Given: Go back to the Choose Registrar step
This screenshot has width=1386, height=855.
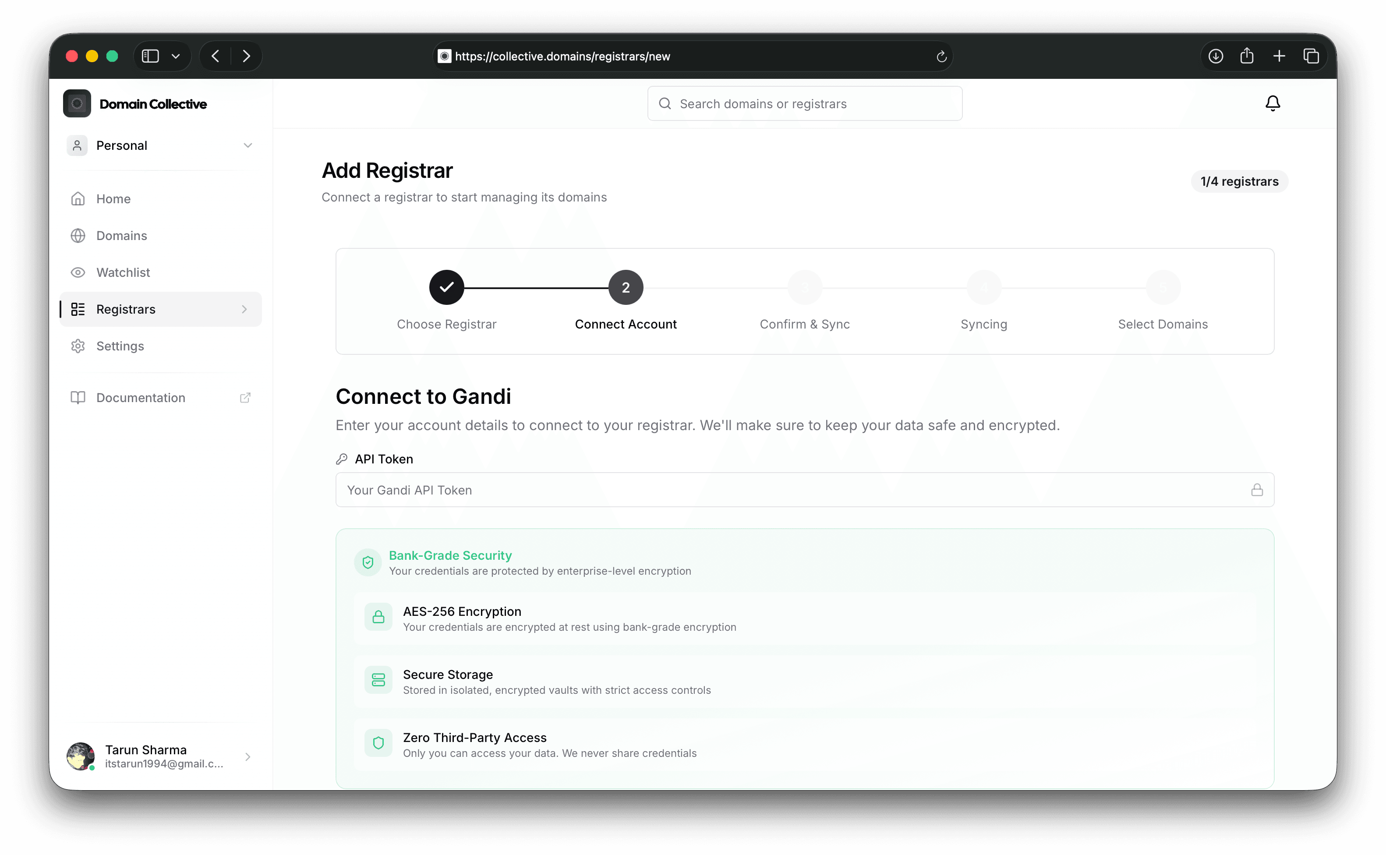Looking at the screenshot, I should (x=446, y=287).
